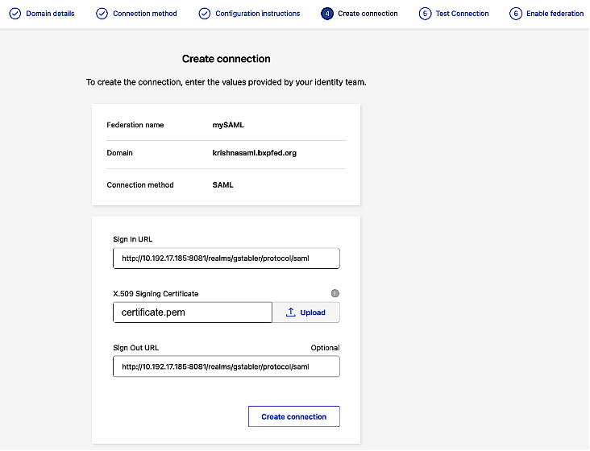Jump to the Test Connection step
Screen dimensions: 590x451
462,14
